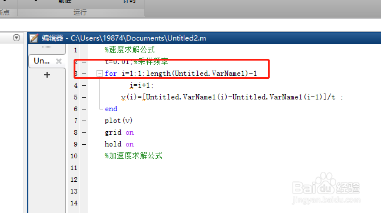Click line number 12 in gutter
Image resolution: width=381 pixels, height=213 pixels.
pos(74,179)
